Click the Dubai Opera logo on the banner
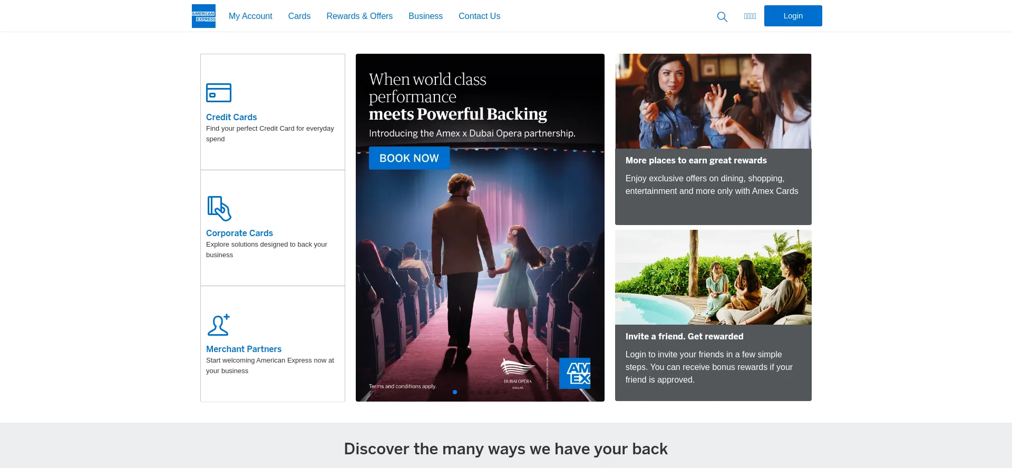The image size is (1012, 468). (x=518, y=374)
